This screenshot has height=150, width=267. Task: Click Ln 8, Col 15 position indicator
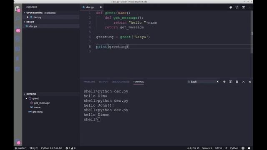pos(193,148)
